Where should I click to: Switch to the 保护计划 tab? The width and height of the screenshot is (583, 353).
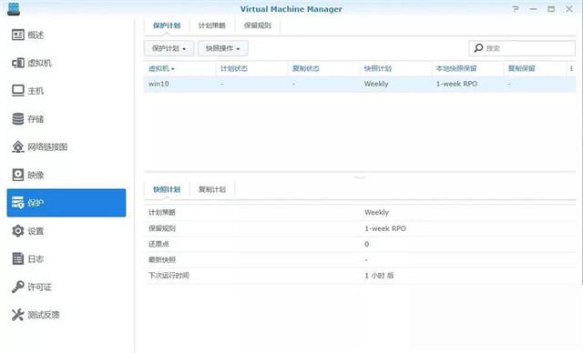[x=167, y=25]
